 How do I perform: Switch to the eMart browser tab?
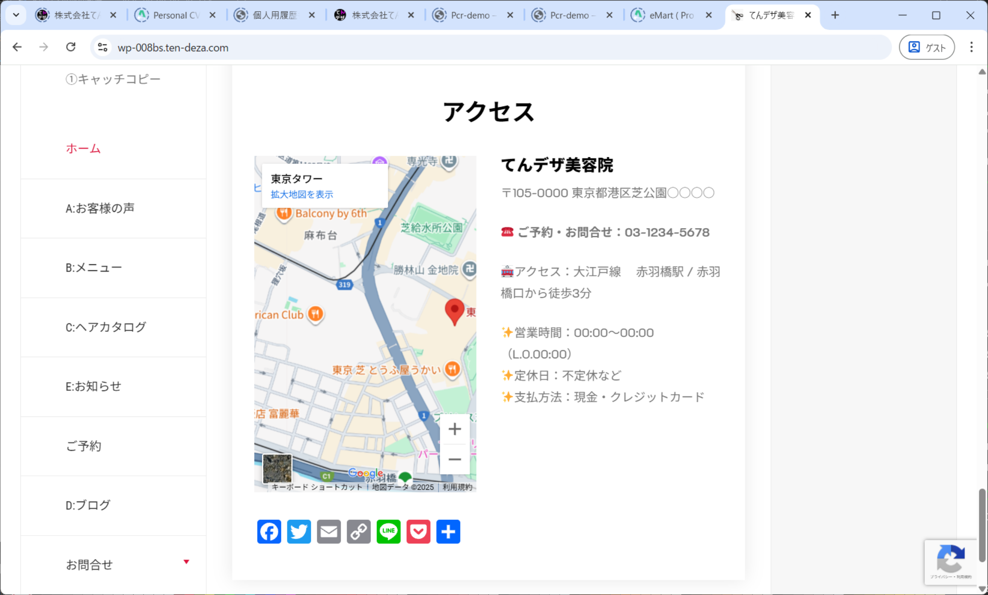pos(671,15)
